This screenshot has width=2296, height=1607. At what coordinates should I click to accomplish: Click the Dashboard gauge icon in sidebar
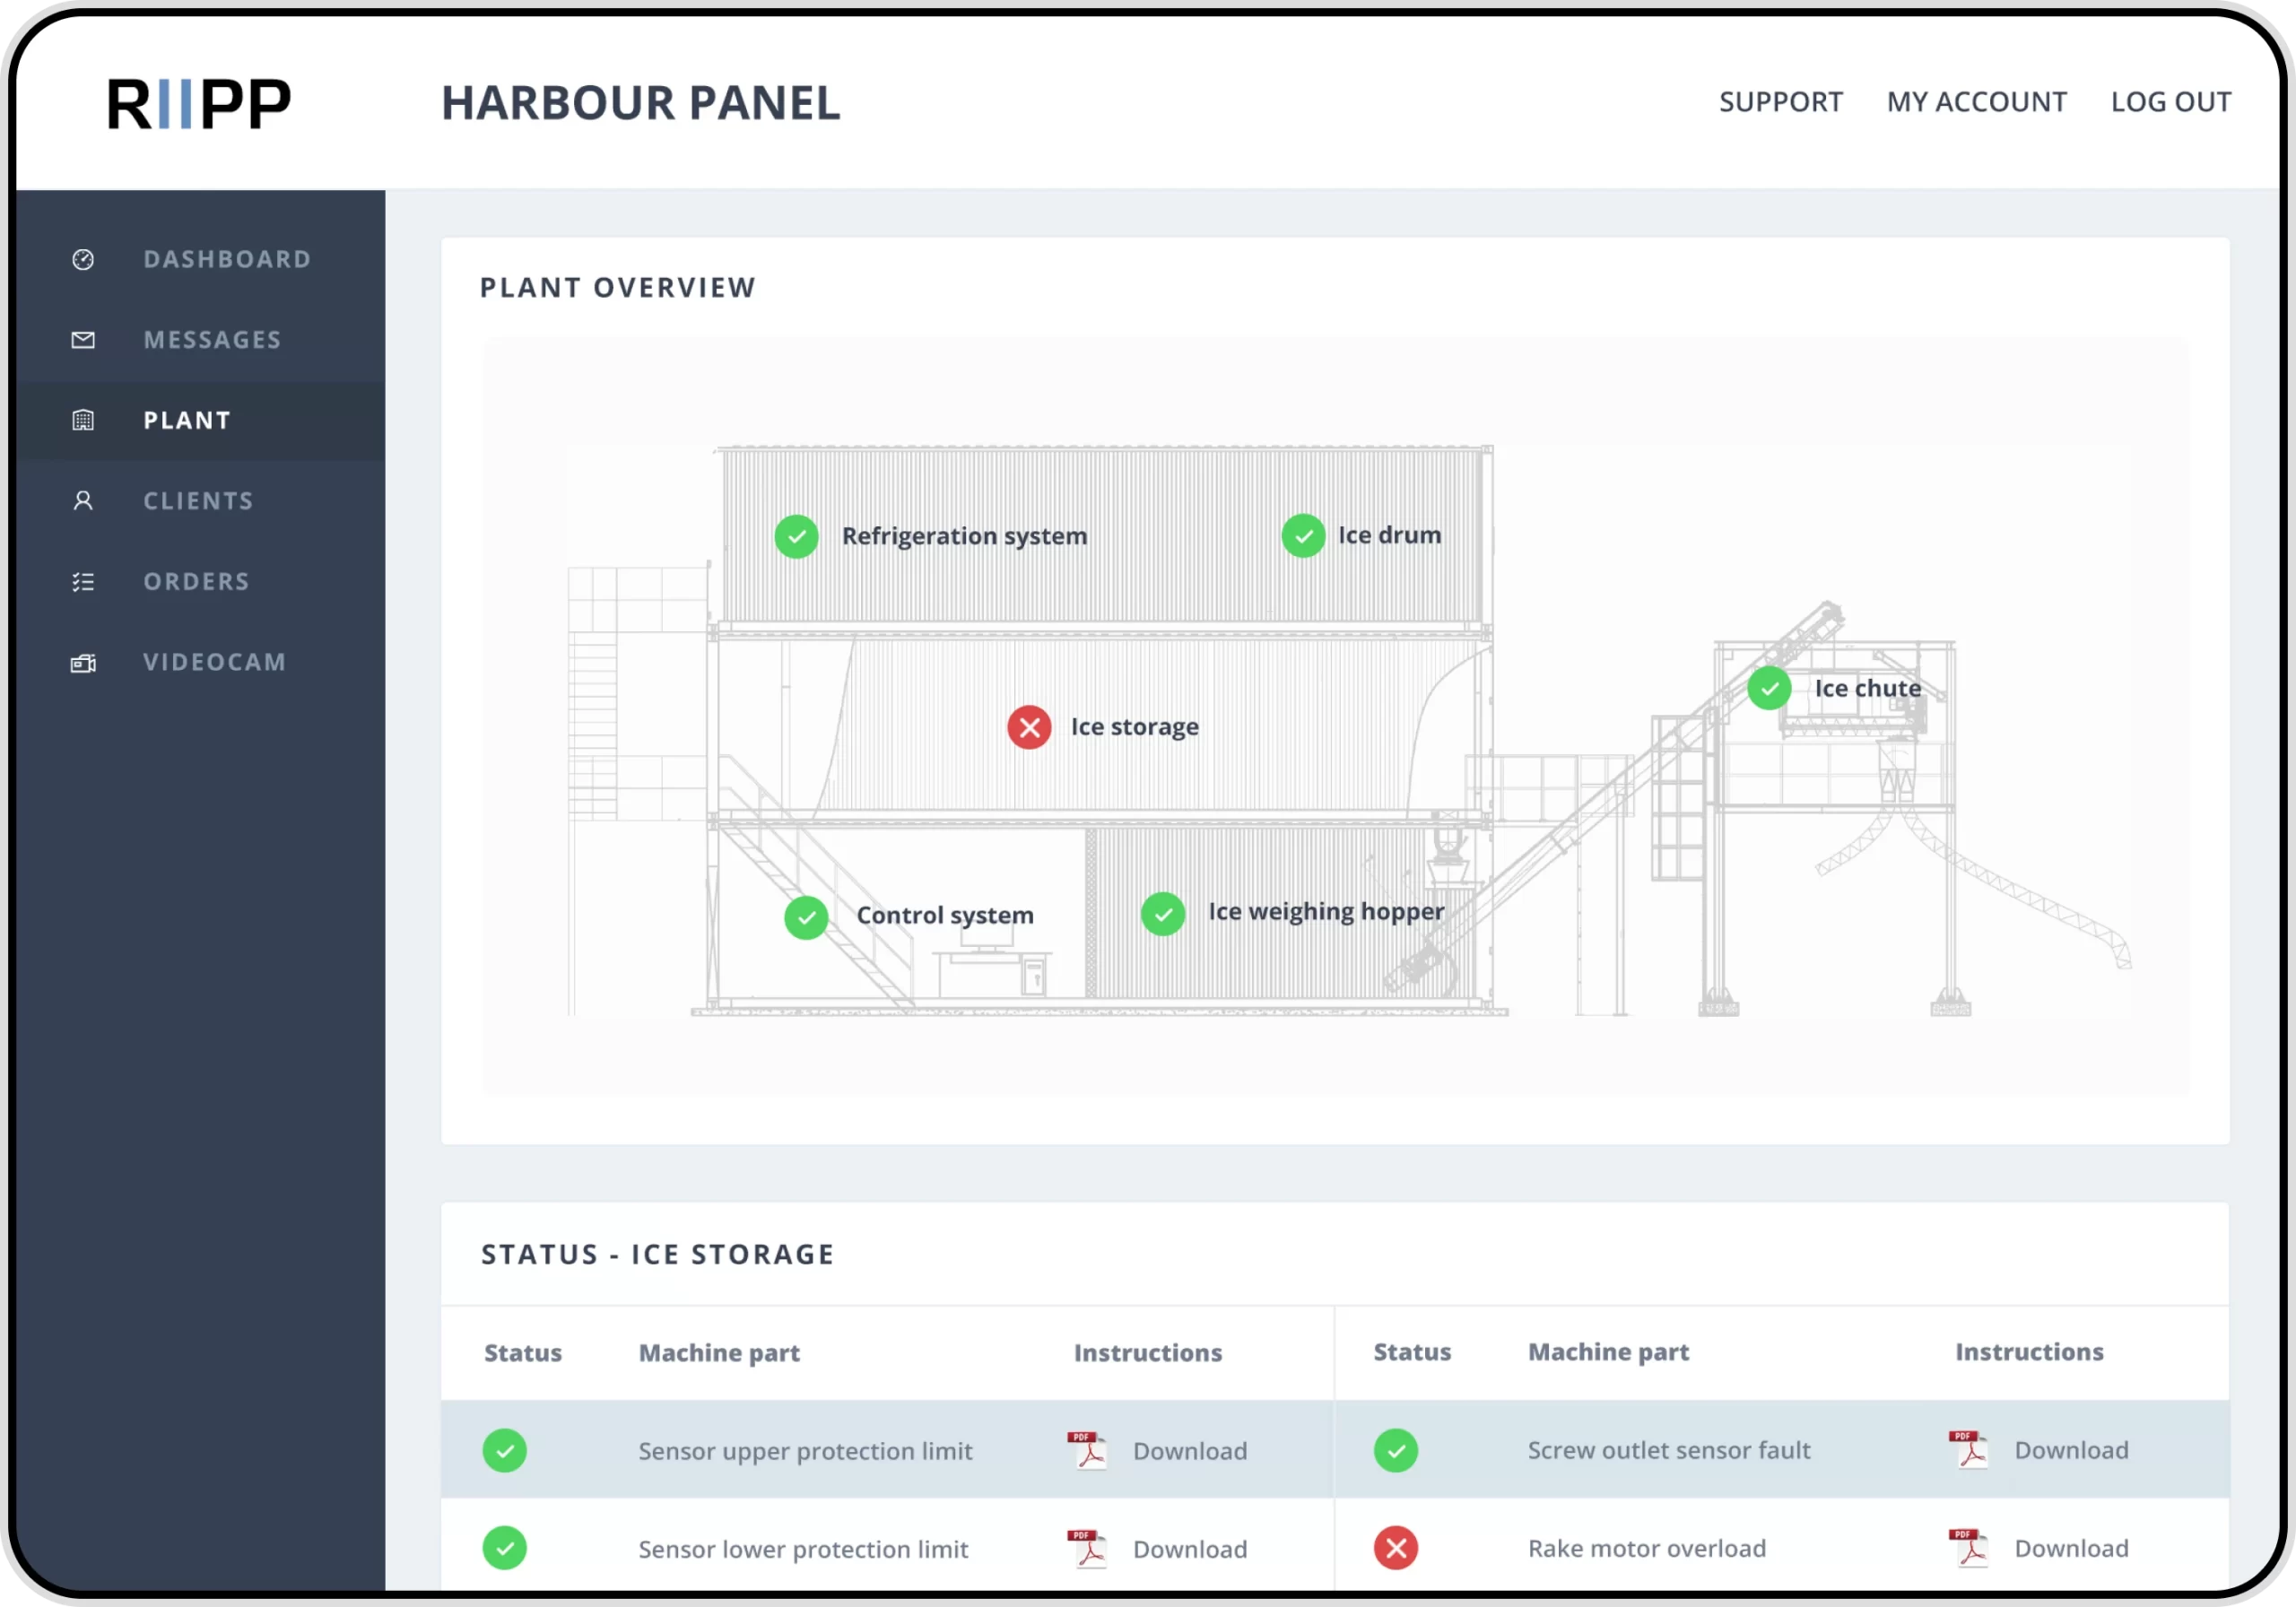pos(83,260)
